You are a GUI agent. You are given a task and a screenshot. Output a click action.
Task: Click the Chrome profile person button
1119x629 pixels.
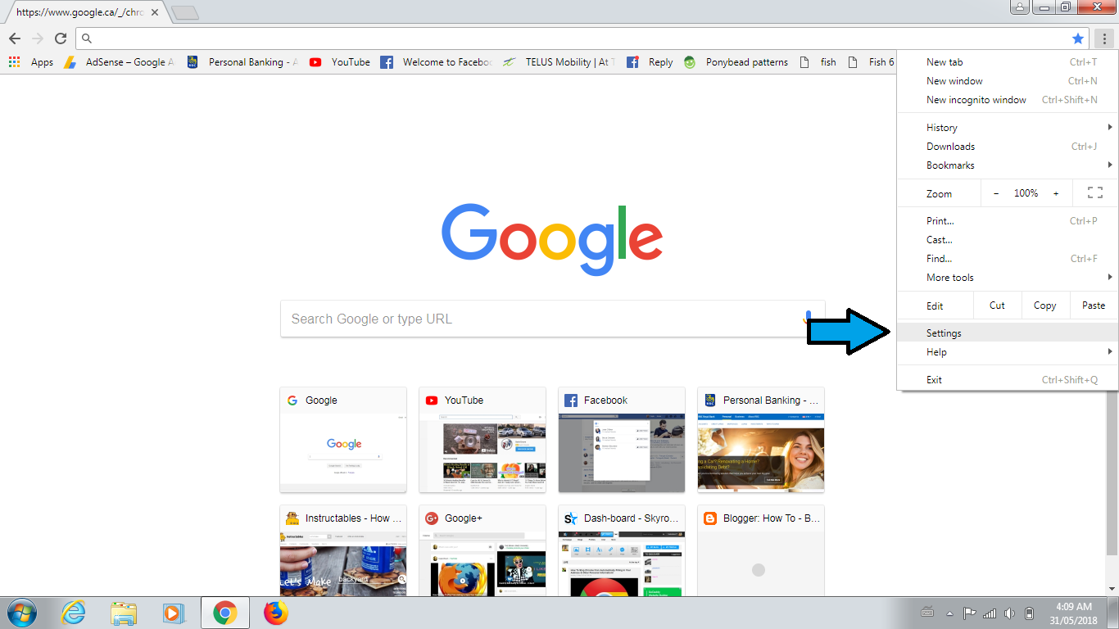pos(1019,7)
